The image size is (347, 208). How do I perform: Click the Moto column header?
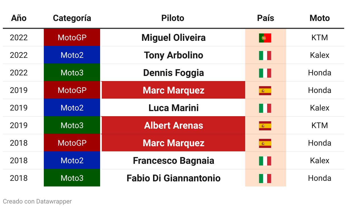click(x=319, y=18)
